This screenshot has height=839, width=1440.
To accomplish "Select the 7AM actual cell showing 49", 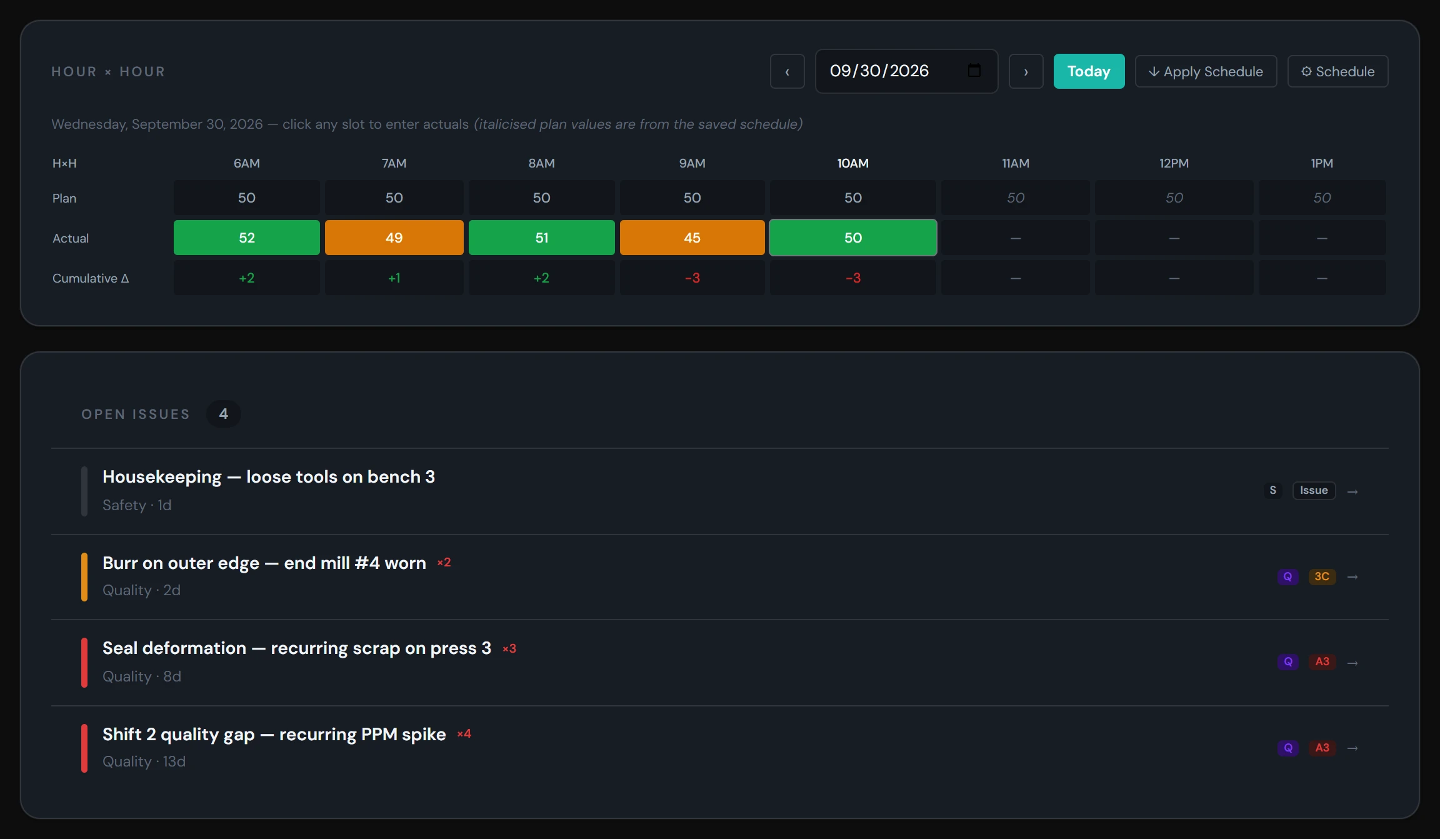I will (394, 238).
